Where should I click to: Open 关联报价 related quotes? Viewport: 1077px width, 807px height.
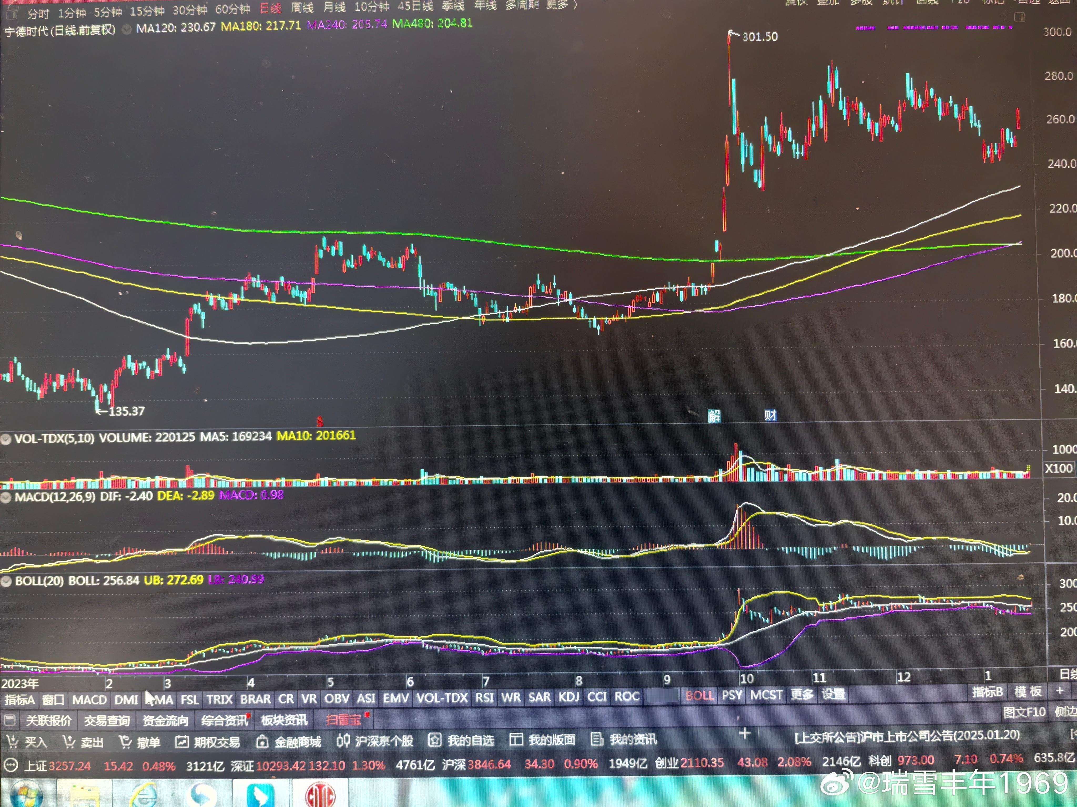click(48, 720)
